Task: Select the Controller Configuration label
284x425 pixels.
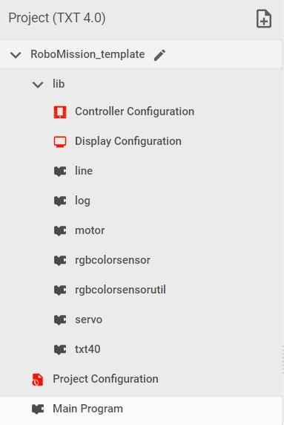Action: point(134,111)
